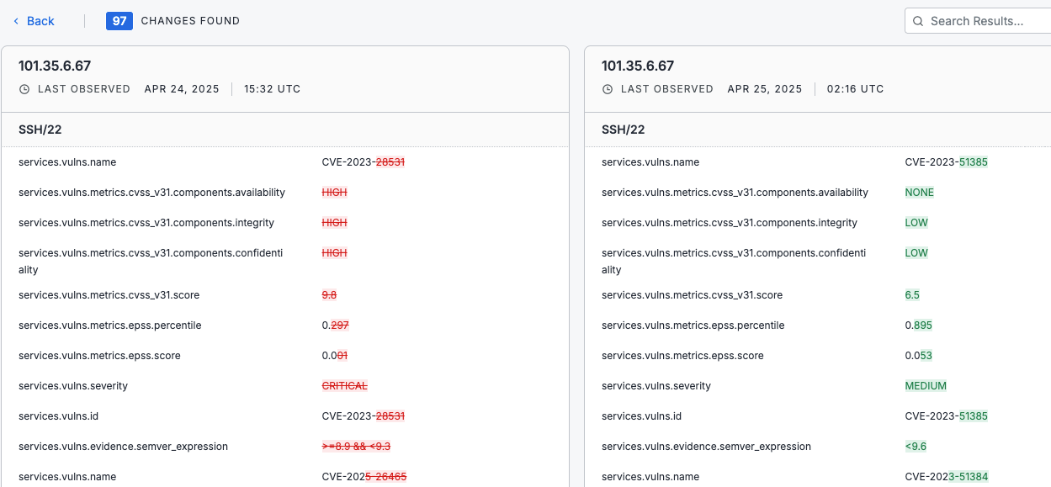The width and height of the screenshot is (1051, 487).
Task: Click the 15:32 UTC timestamp
Action: click(272, 89)
